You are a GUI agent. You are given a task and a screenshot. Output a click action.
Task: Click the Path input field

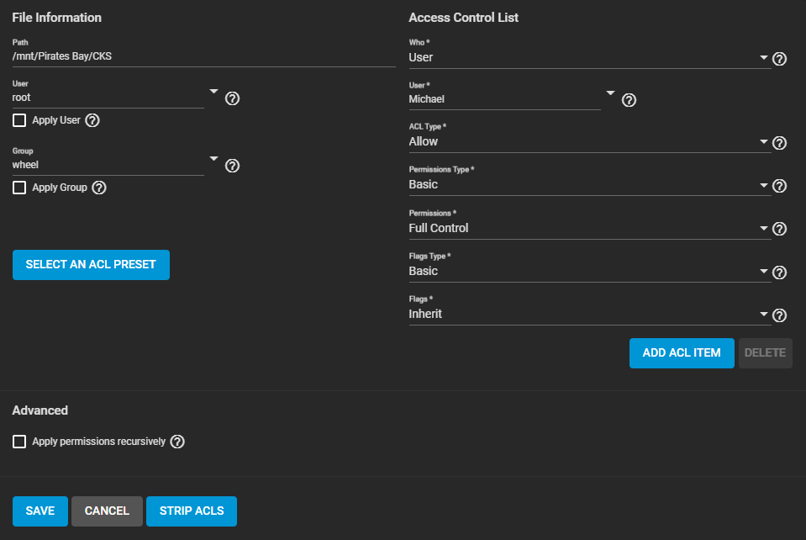[203, 57]
